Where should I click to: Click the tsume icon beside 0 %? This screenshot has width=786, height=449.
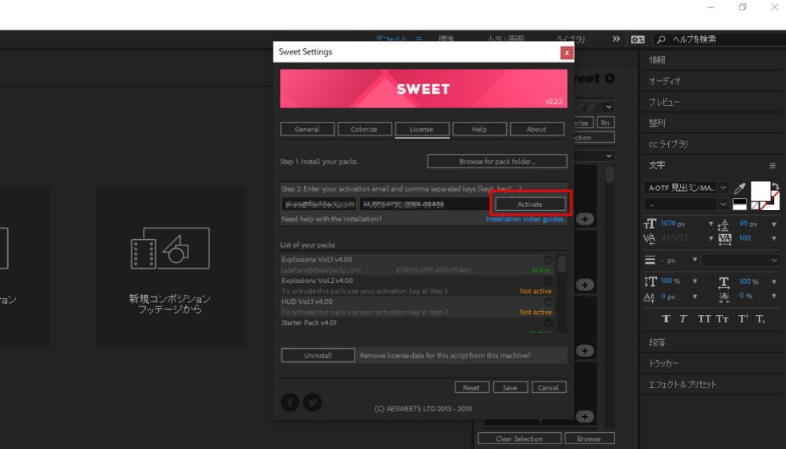click(x=723, y=297)
